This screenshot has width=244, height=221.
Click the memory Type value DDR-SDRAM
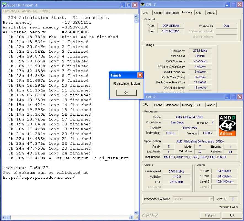click(x=171, y=26)
